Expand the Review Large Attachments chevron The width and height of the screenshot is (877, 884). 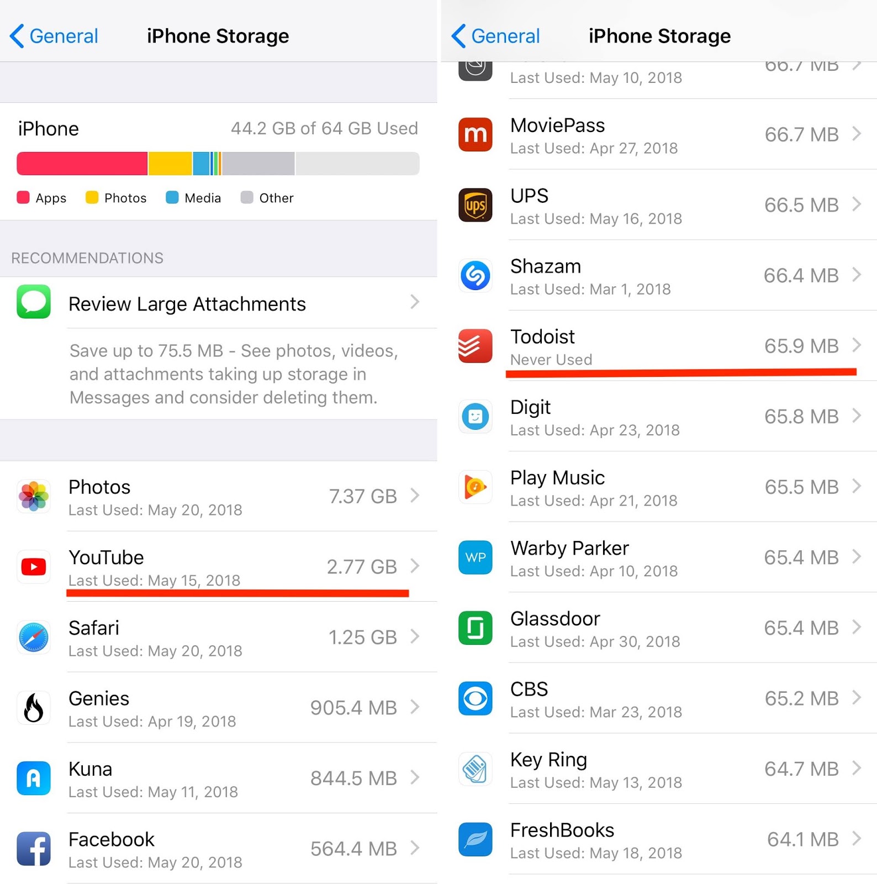pyautogui.click(x=415, y=302)
